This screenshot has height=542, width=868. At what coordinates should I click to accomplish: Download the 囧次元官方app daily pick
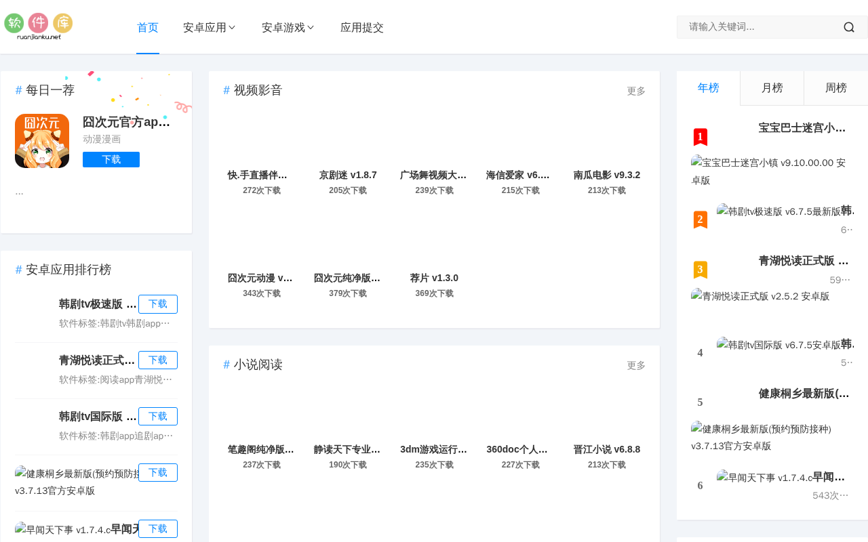[111, 160]
